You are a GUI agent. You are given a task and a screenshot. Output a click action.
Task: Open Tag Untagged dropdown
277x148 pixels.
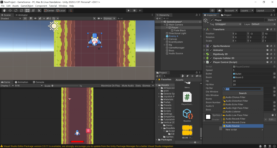pos(228,24)
